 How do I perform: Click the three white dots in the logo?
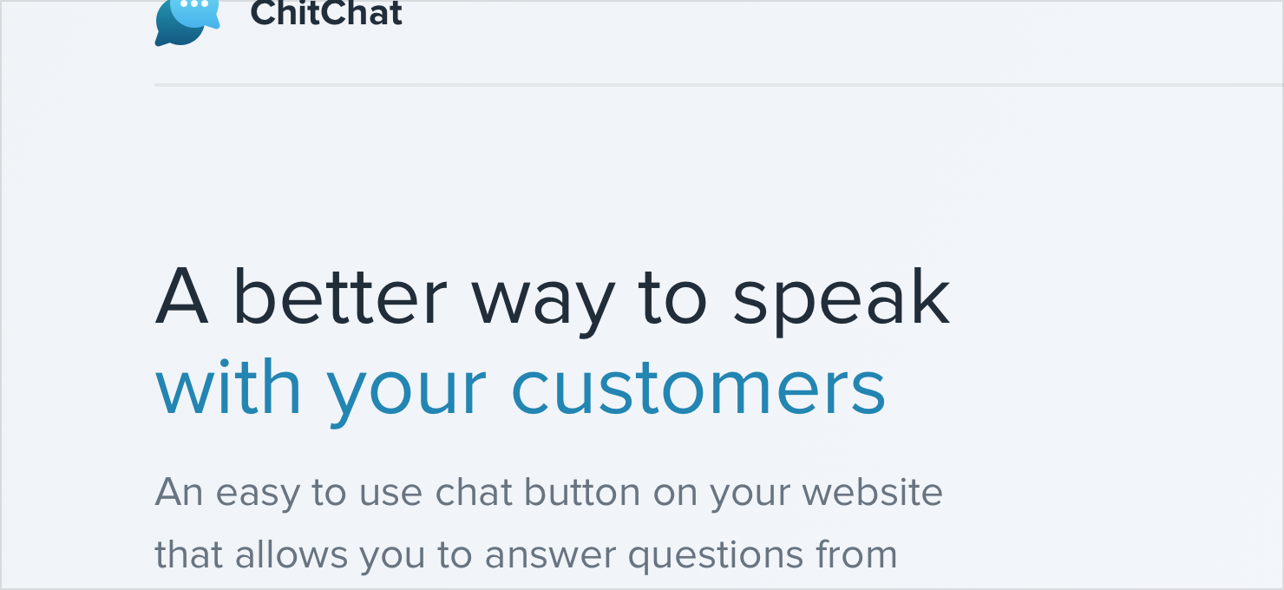tap(195, 4)
